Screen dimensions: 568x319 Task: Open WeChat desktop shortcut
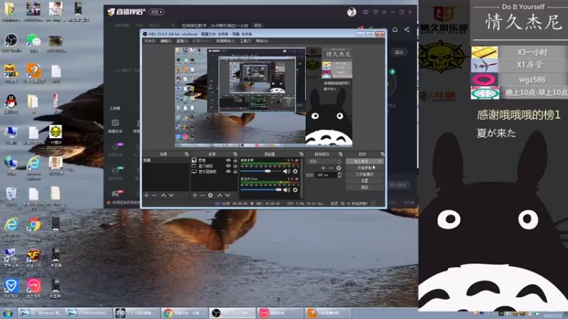(x=33, y=43)
